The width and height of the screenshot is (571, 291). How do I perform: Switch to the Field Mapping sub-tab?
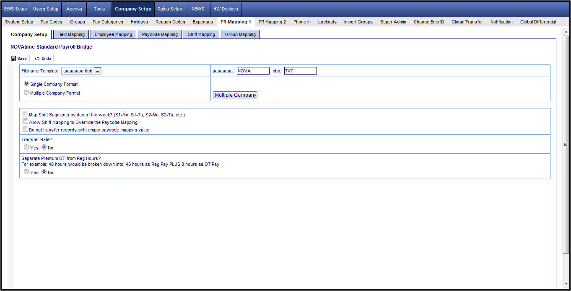[71, 34]
